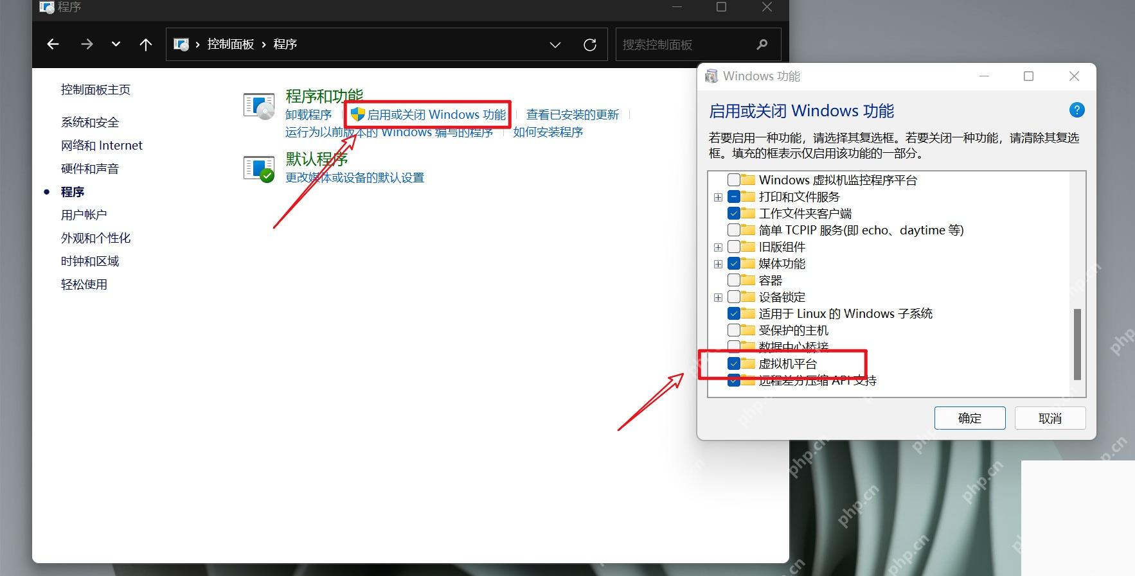This screenshot has height=576, width=1135.
Task: Click the search magnifier icon
Action: pyautogui.click(x=762, y=44)
